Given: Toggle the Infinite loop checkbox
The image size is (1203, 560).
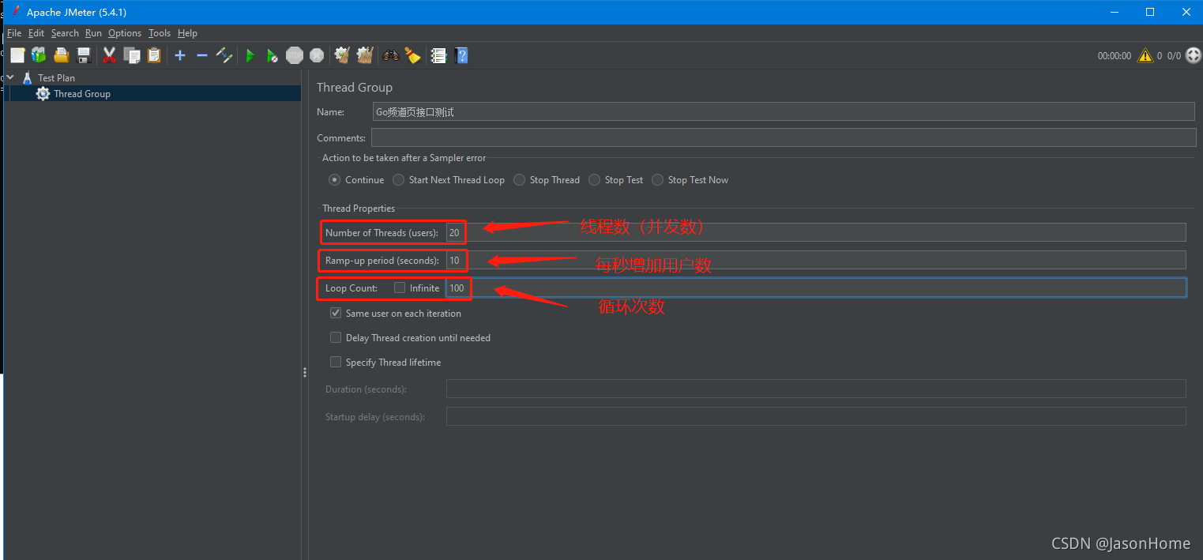Looking at the screenshot, I should (400, 288).
